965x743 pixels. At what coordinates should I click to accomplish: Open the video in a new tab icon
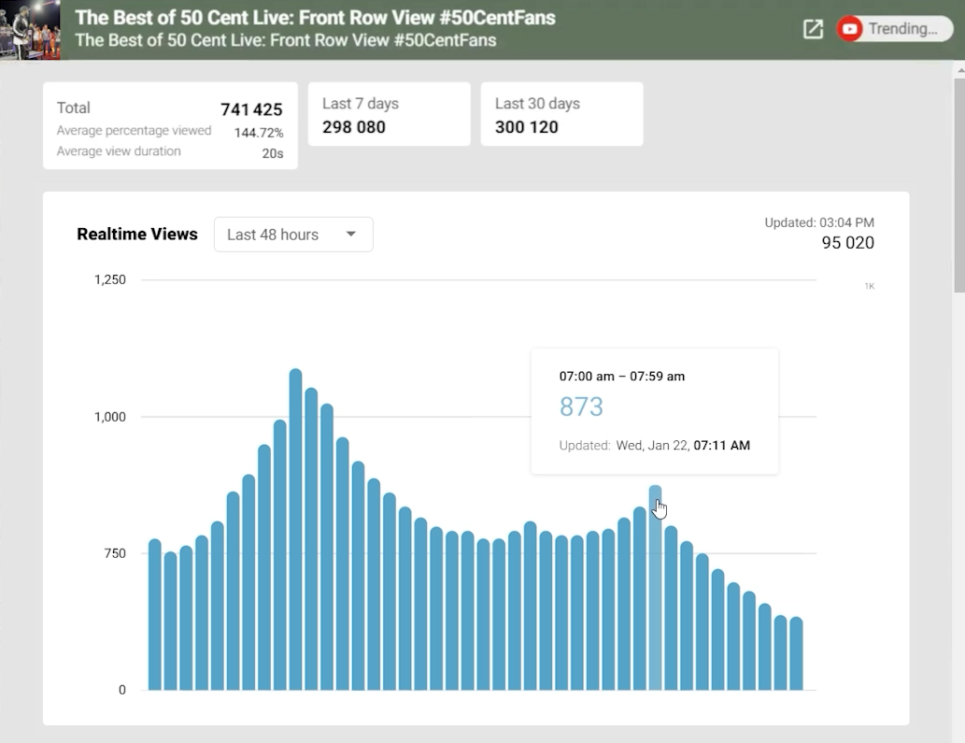coord(813,29)
